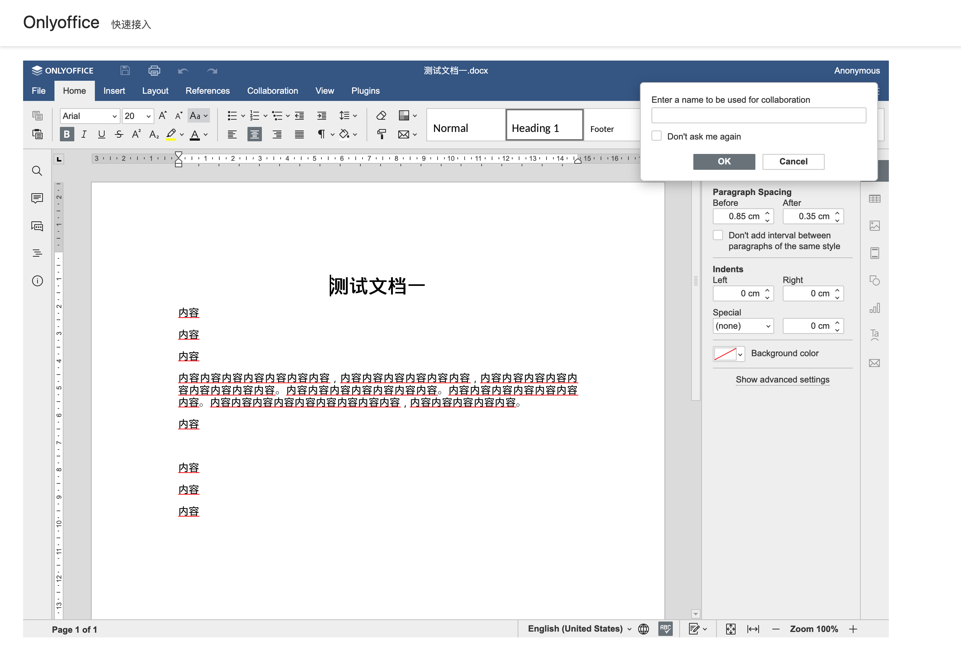
Task: Expand the Special indent (none) dropdown
Action: click(x=743, y=326)
